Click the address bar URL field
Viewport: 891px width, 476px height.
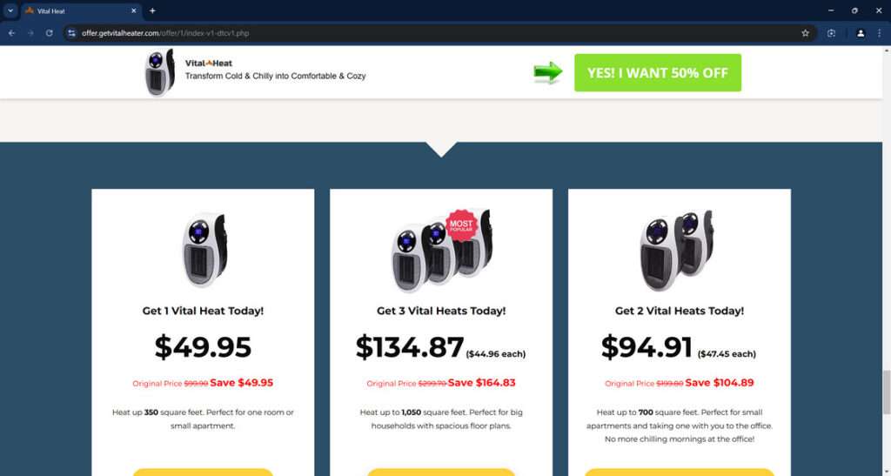click(x=438, y=33)
